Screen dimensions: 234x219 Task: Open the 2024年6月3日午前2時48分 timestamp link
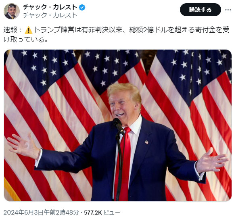coord(41,212)
